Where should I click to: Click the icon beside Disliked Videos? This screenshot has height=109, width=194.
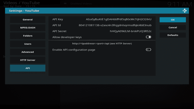[x=65, y=4]
